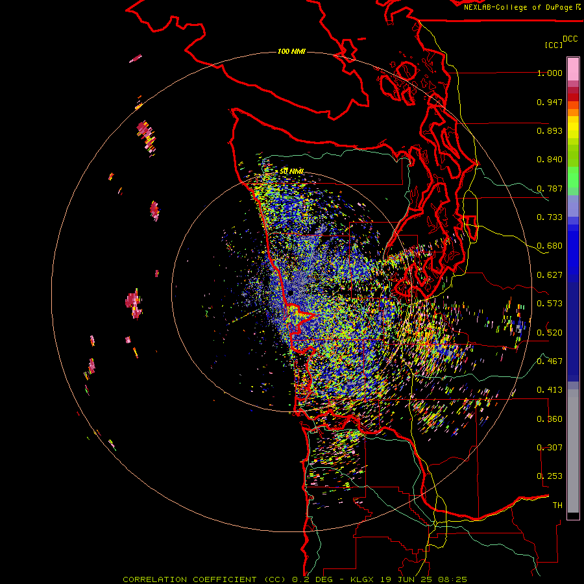Click the 100 NMI range ring label
The image size is (584, 584).
coord(291,51)
